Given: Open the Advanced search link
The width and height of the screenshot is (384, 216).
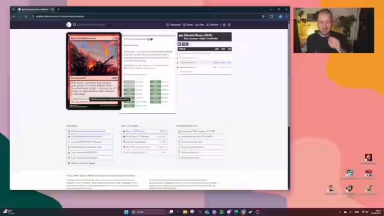Looking at the screenshot, I should (x=173, y=25).
